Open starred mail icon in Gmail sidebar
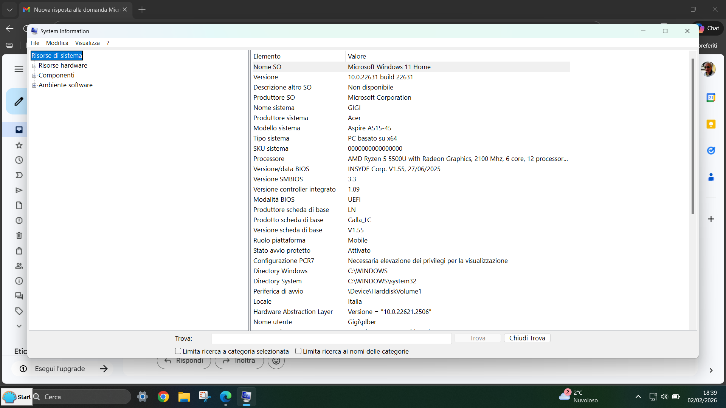 point(19,145)
